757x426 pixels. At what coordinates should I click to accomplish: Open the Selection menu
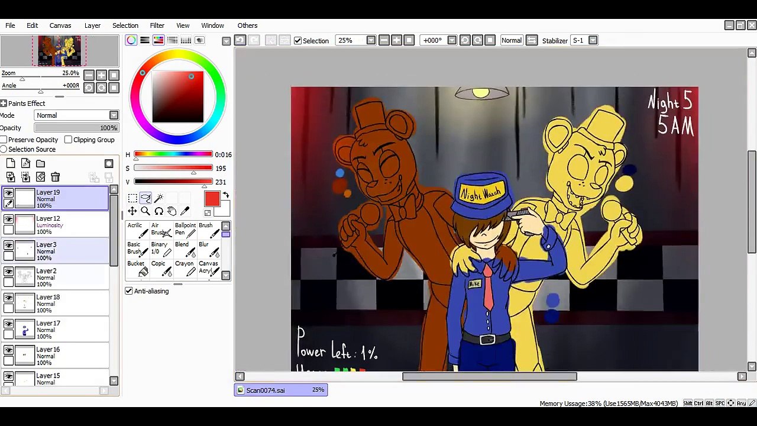[125, 25]
